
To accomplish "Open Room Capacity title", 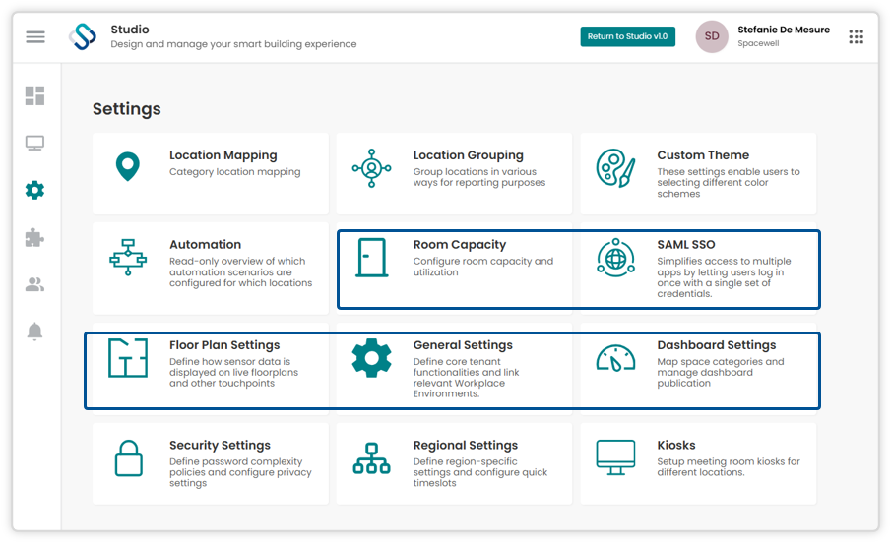I will (459, 244).
